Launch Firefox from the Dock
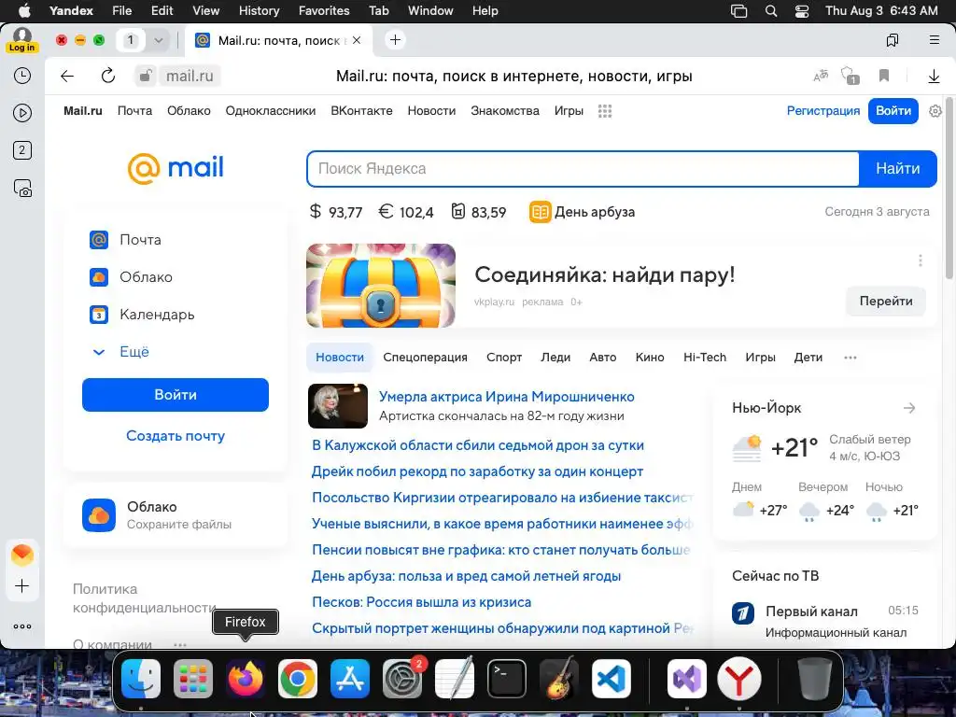956x717 pixels. (x=246, y=678)
